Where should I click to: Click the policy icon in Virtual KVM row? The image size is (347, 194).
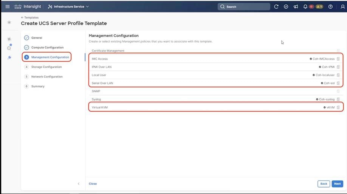pyautogui.click(x=338, y=107)
